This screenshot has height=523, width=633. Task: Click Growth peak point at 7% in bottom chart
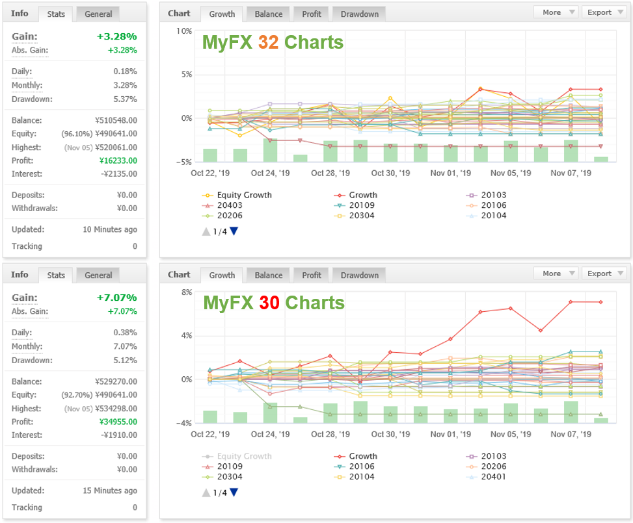571,302
